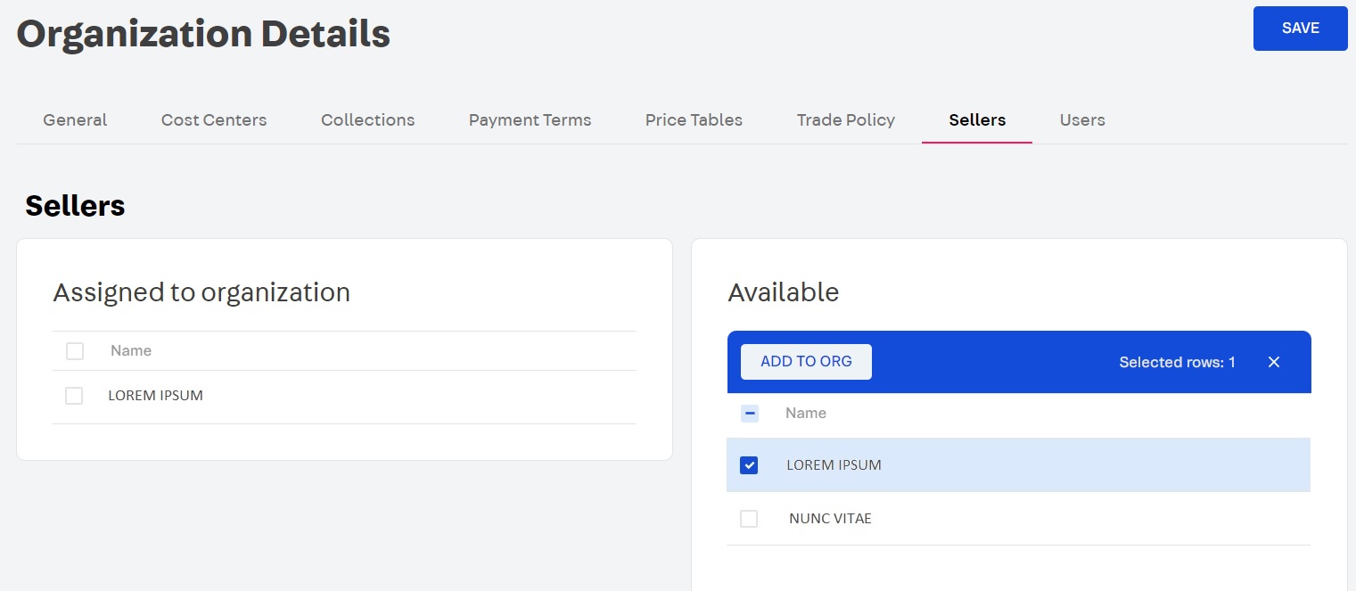Toggle select-all checkbox in Assigned table
The height and width of the screenshot is (591, 1356).
point(75,351)
